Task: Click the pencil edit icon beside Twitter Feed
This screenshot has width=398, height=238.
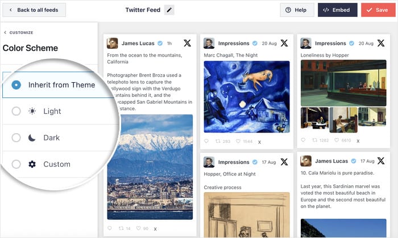Action: coord(169,10)
